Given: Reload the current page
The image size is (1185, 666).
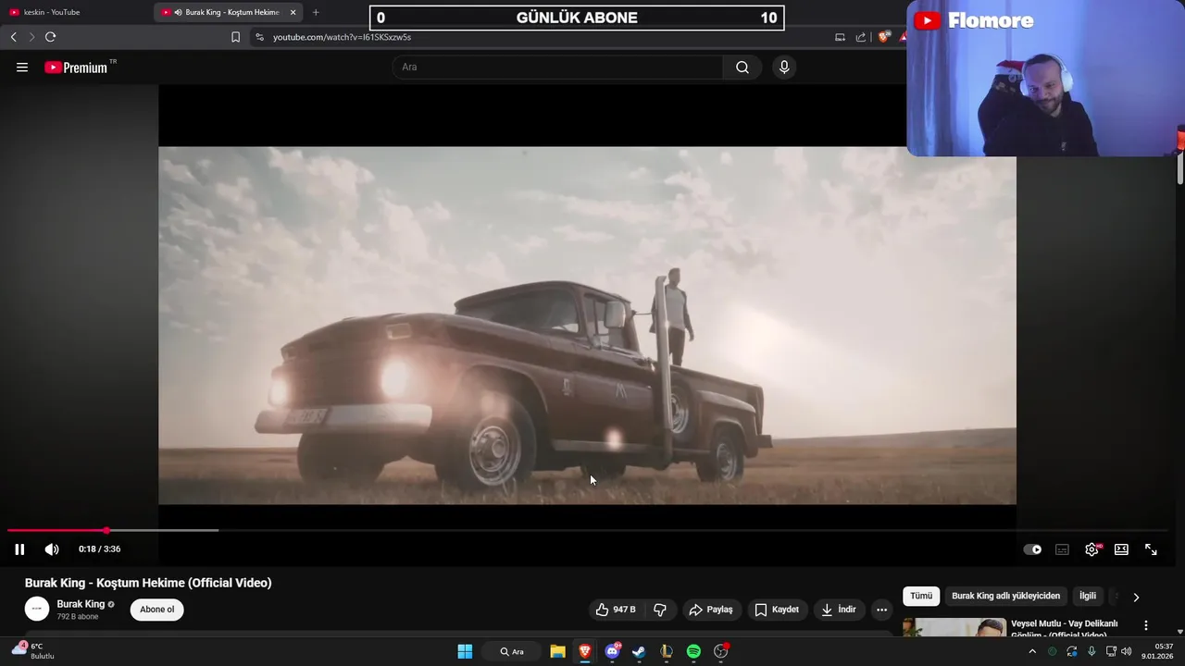Looking at the screenshot, I should pyautogui.click(x=51, y=37).
